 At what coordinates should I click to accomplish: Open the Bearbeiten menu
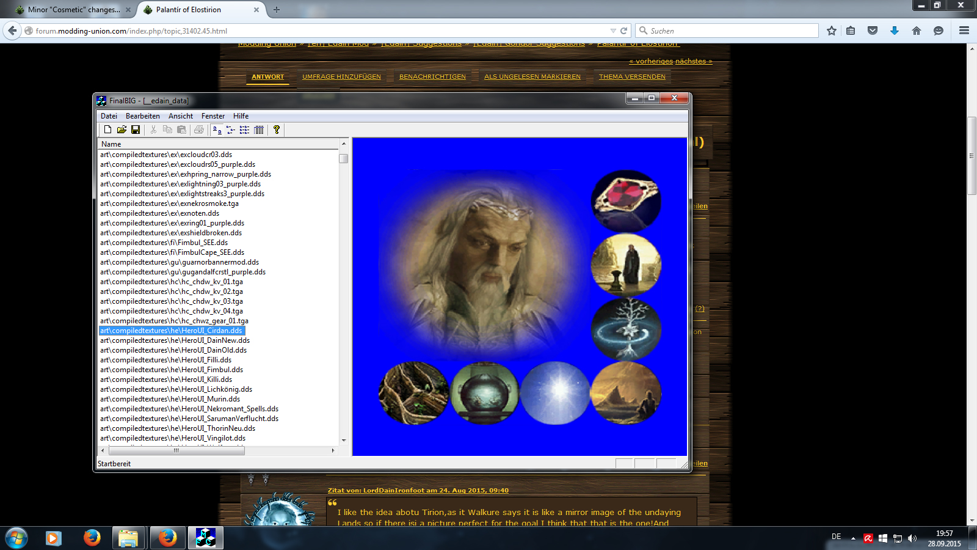143,116
